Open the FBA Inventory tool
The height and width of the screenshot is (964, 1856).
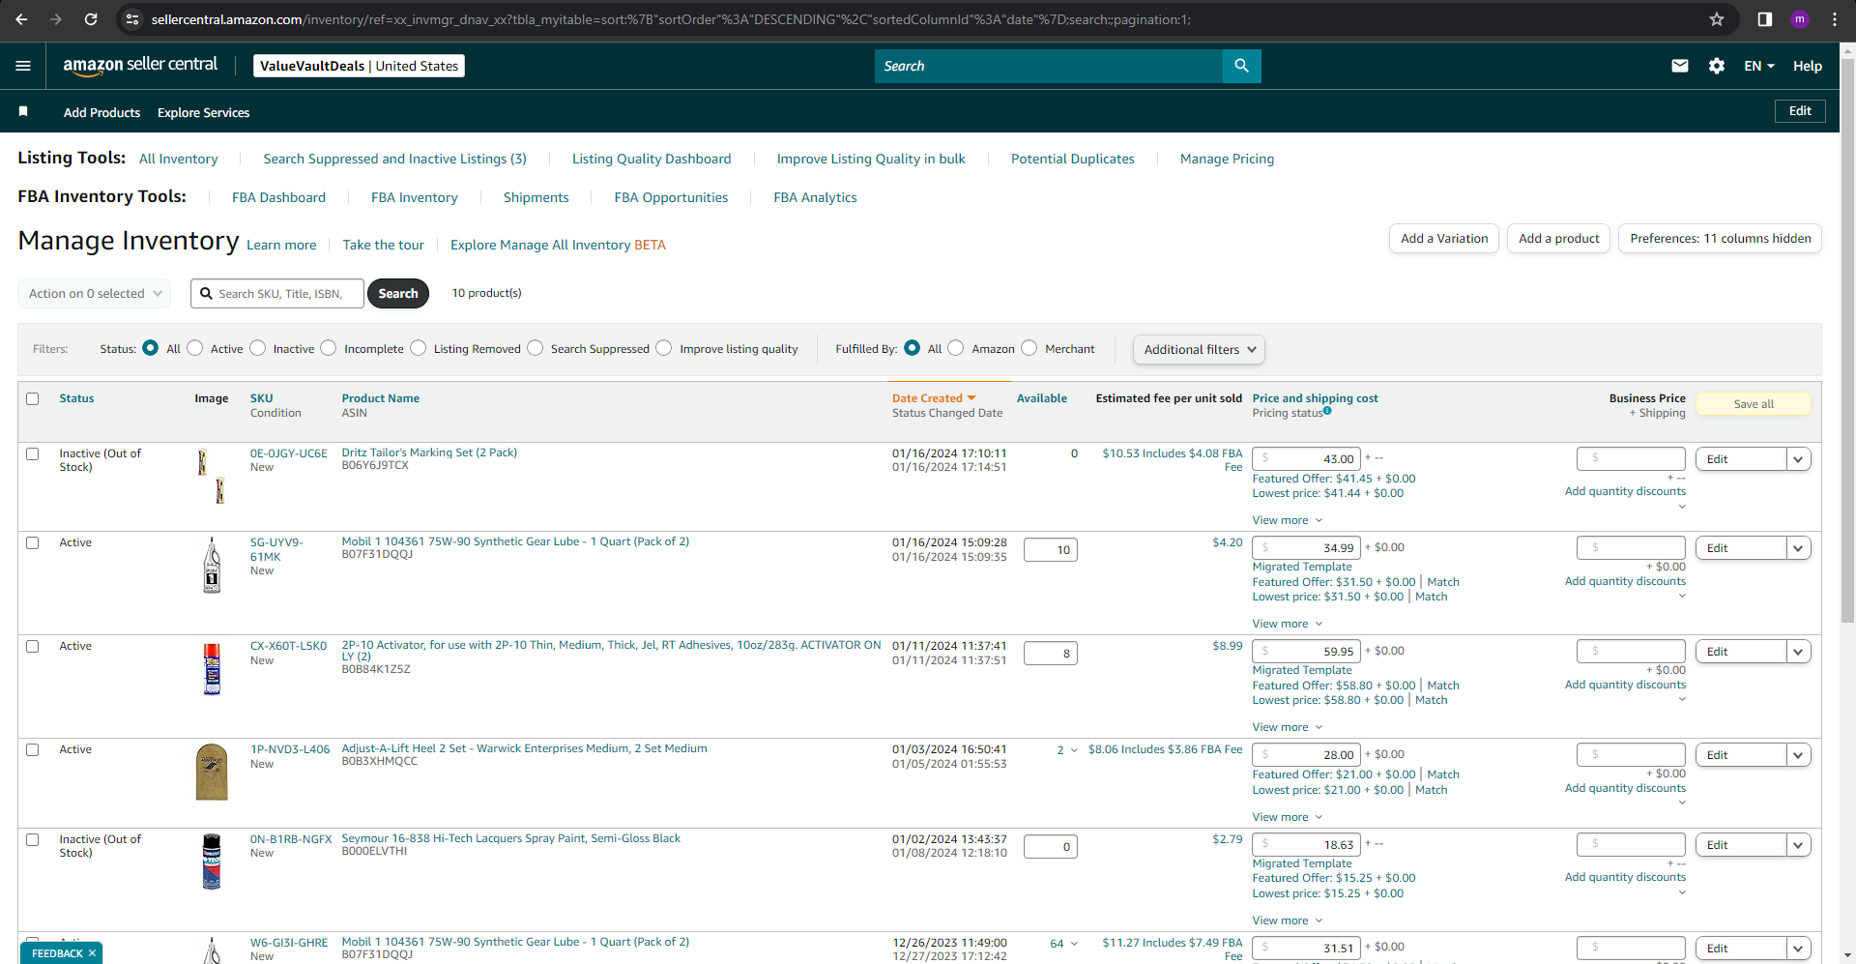[x=415, y=197]
